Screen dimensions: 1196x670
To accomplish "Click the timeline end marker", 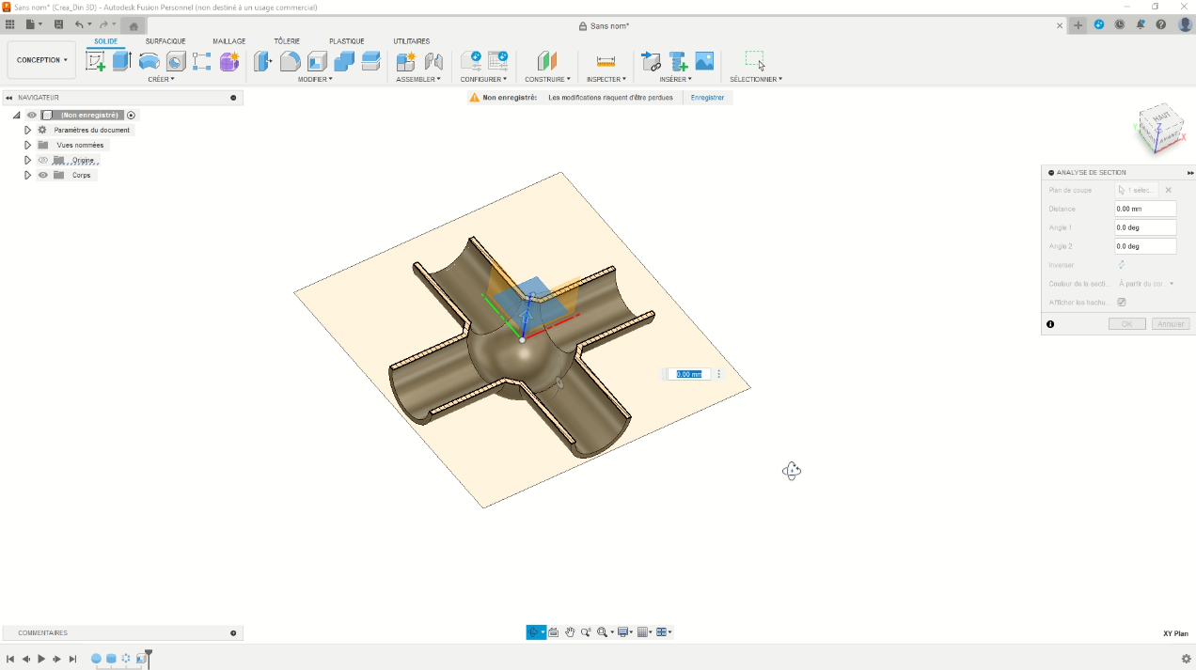I will [148, 654].
